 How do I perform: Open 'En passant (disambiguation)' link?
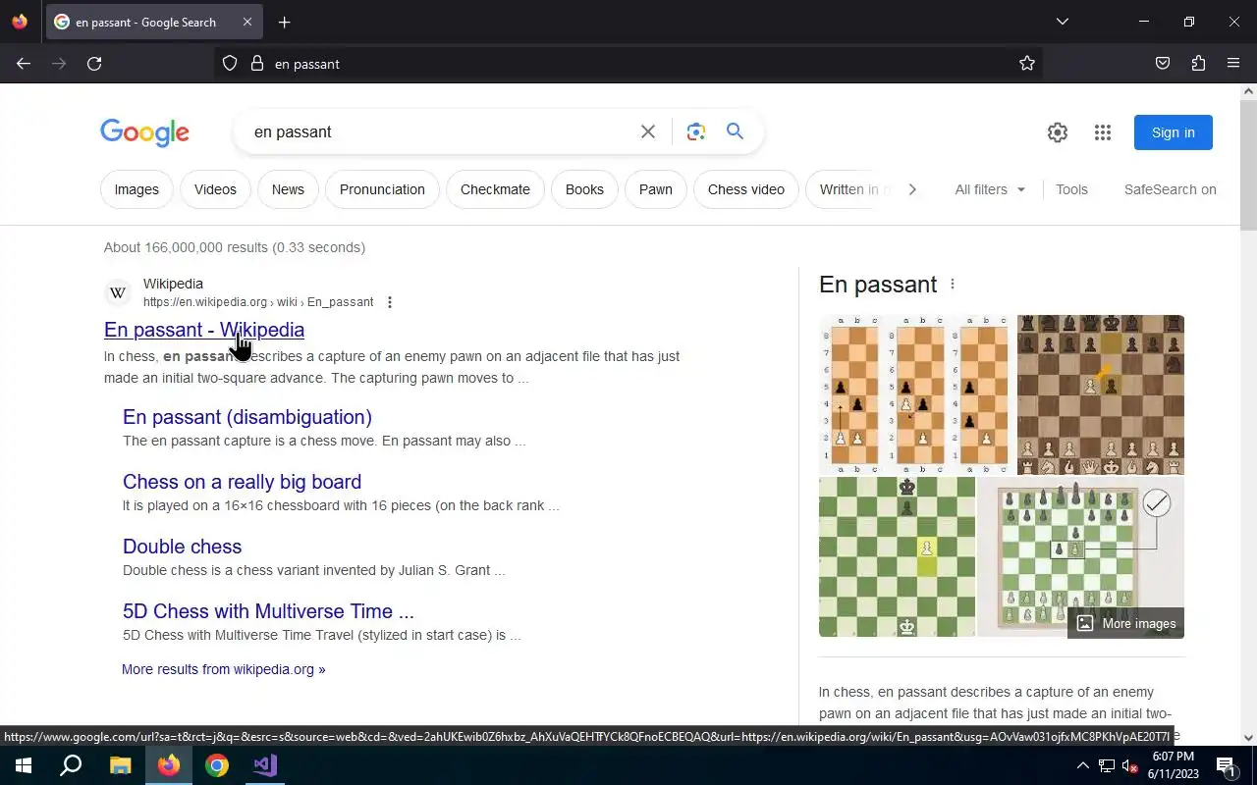click(247, 417)
